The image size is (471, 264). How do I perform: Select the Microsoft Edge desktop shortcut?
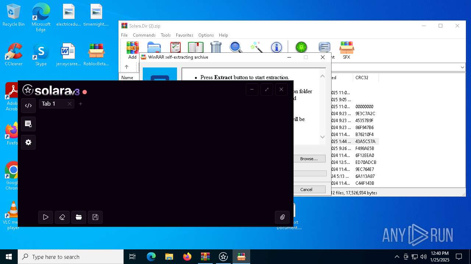point(41,18)
